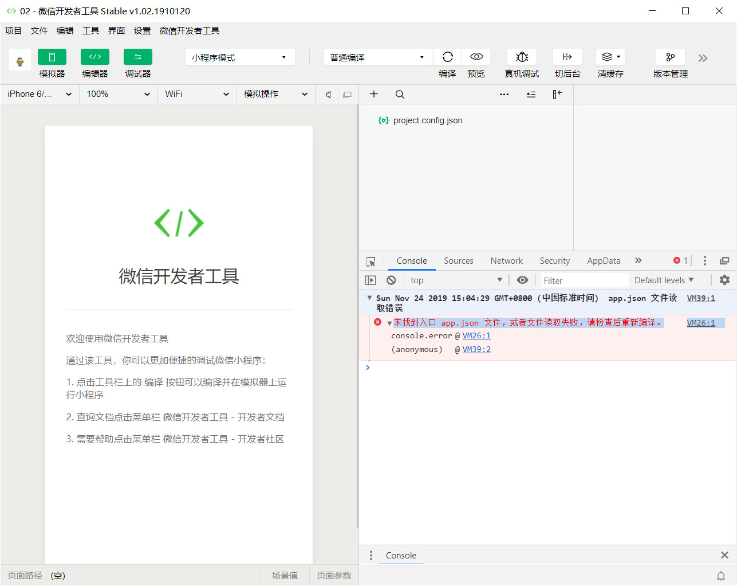737x586 pixels.
Task: Toggle the 编辑器 editor panel button
Action: (95, 57)
